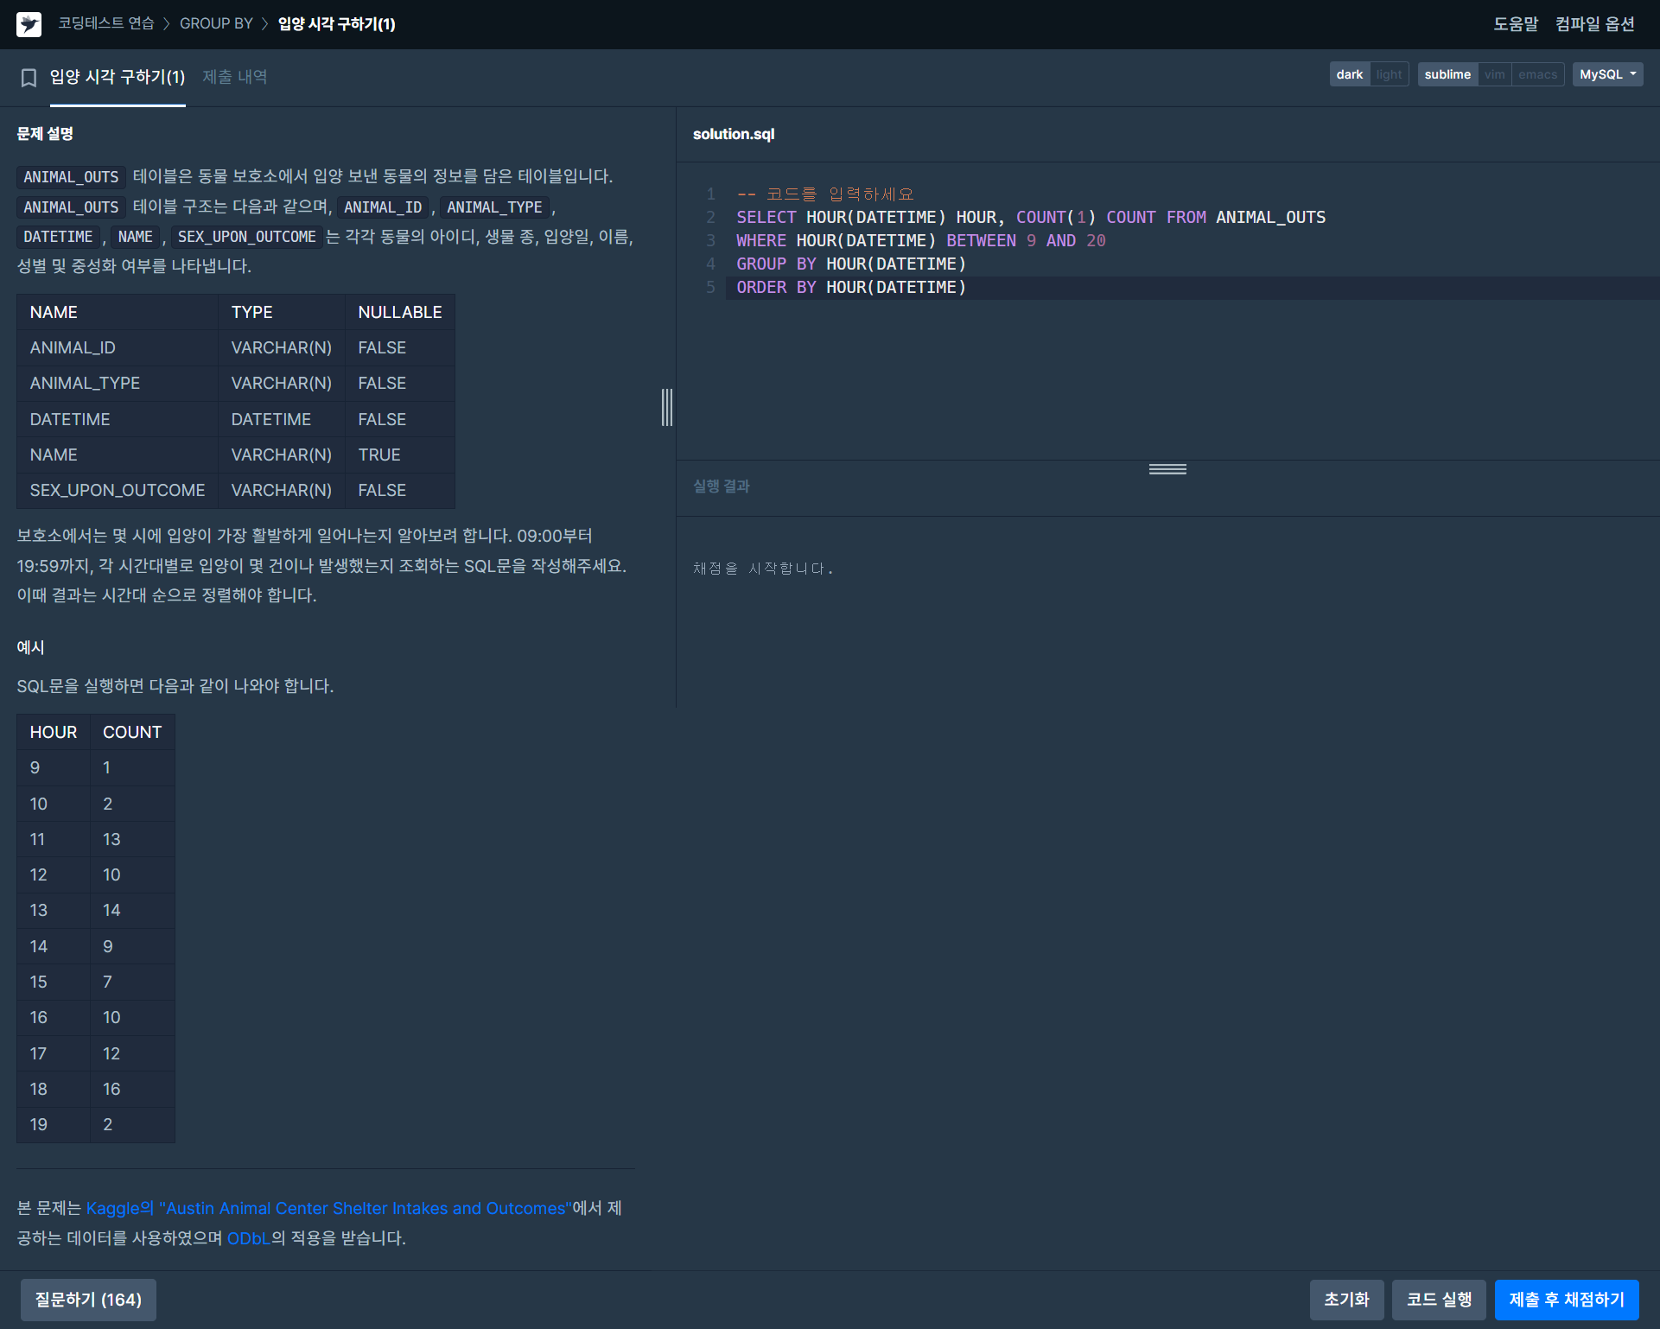The height and width of the screenshot is (1329, 1660).
Task: Select the 입양 시각 구하기(1) tab
Action: (x=118, y=77)
